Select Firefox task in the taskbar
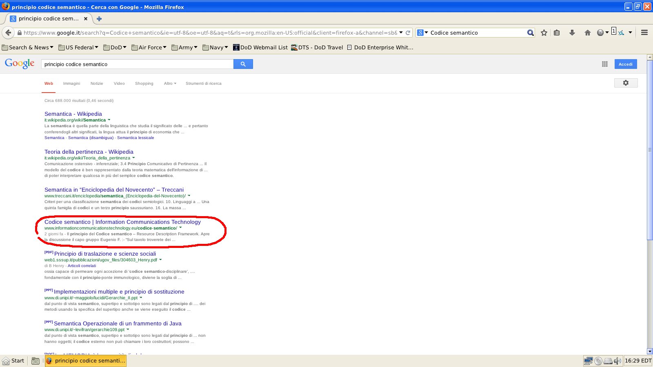 click(x=85, y=361)
